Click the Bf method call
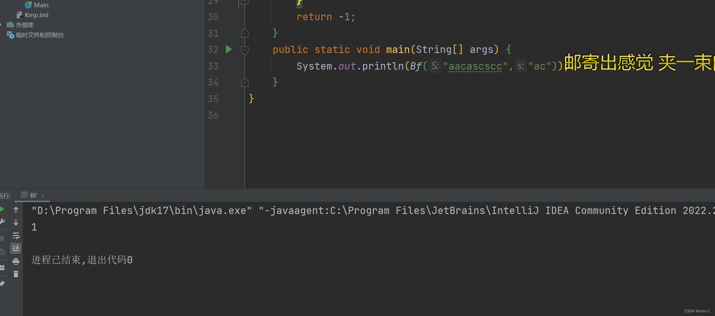The image size is (715, 316). tap(416, 66)
